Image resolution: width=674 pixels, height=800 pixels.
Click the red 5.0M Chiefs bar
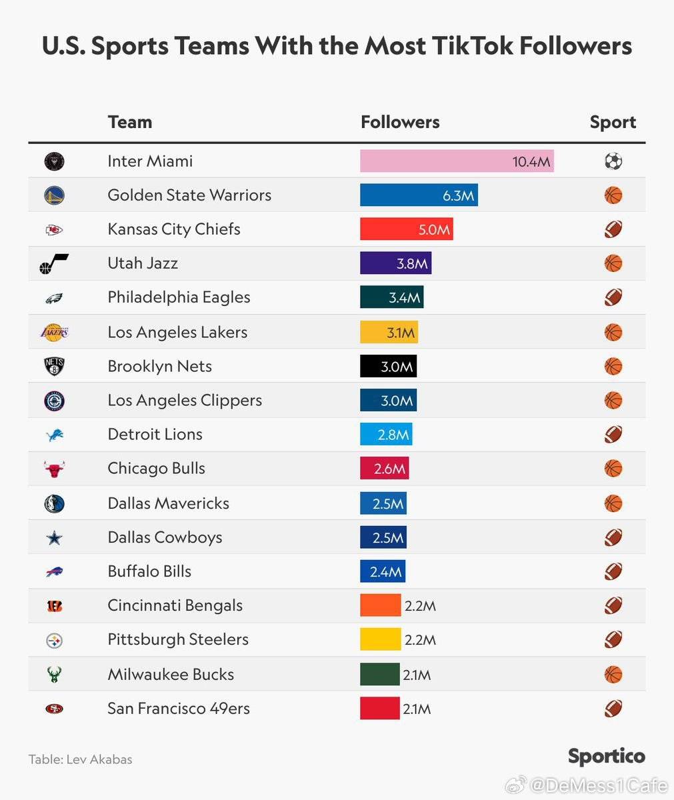pyautogui.click(x=407, y=229)
